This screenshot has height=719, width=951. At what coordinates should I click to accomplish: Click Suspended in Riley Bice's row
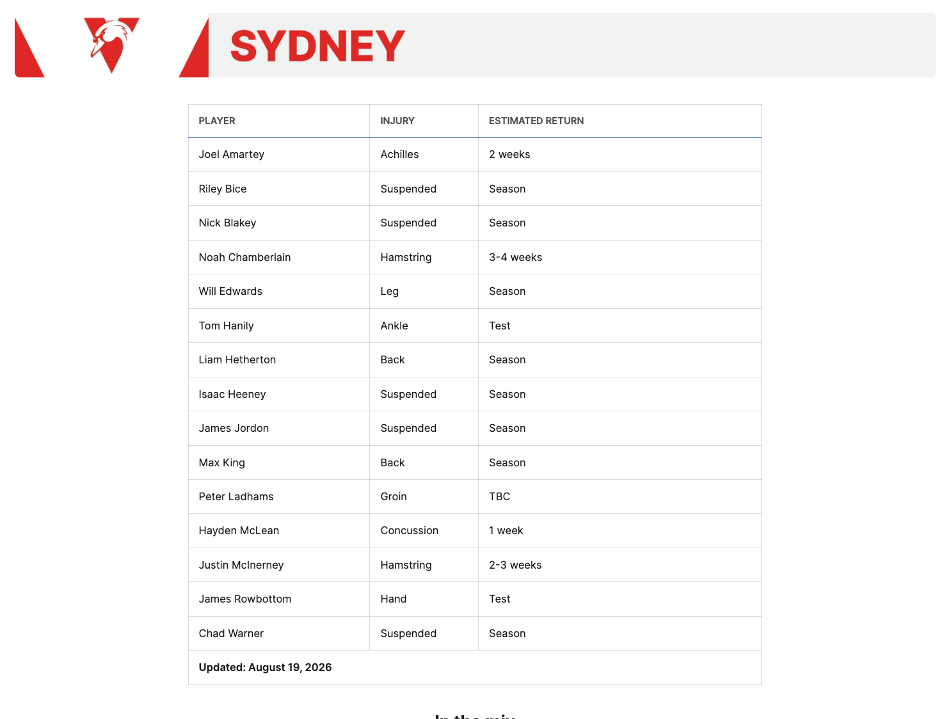(408, 189)
